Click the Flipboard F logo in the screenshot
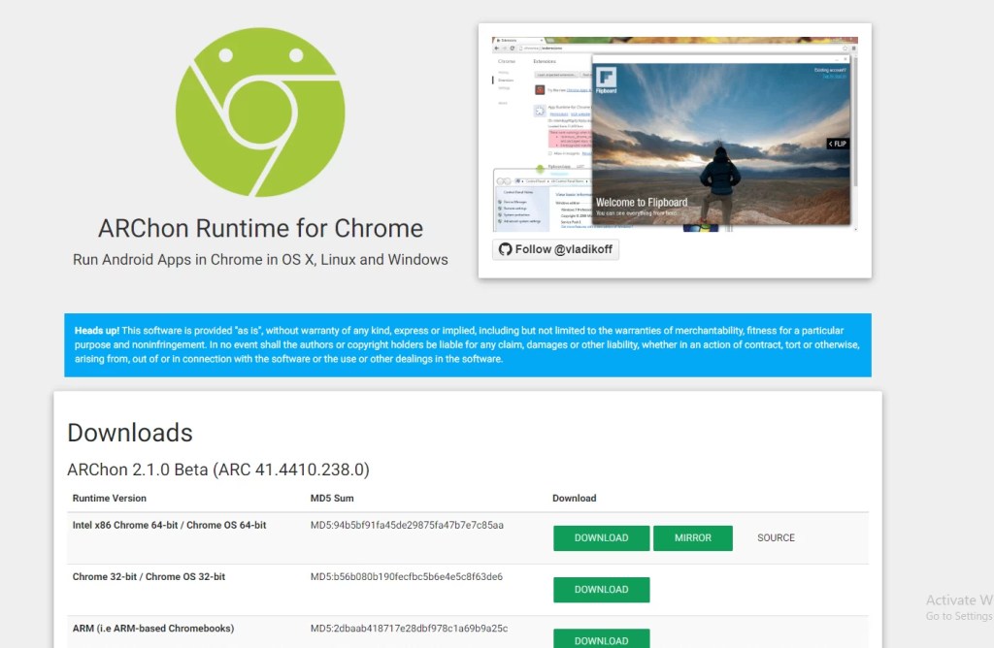Viewport: 994px width, 648px height. click(606, 79)
